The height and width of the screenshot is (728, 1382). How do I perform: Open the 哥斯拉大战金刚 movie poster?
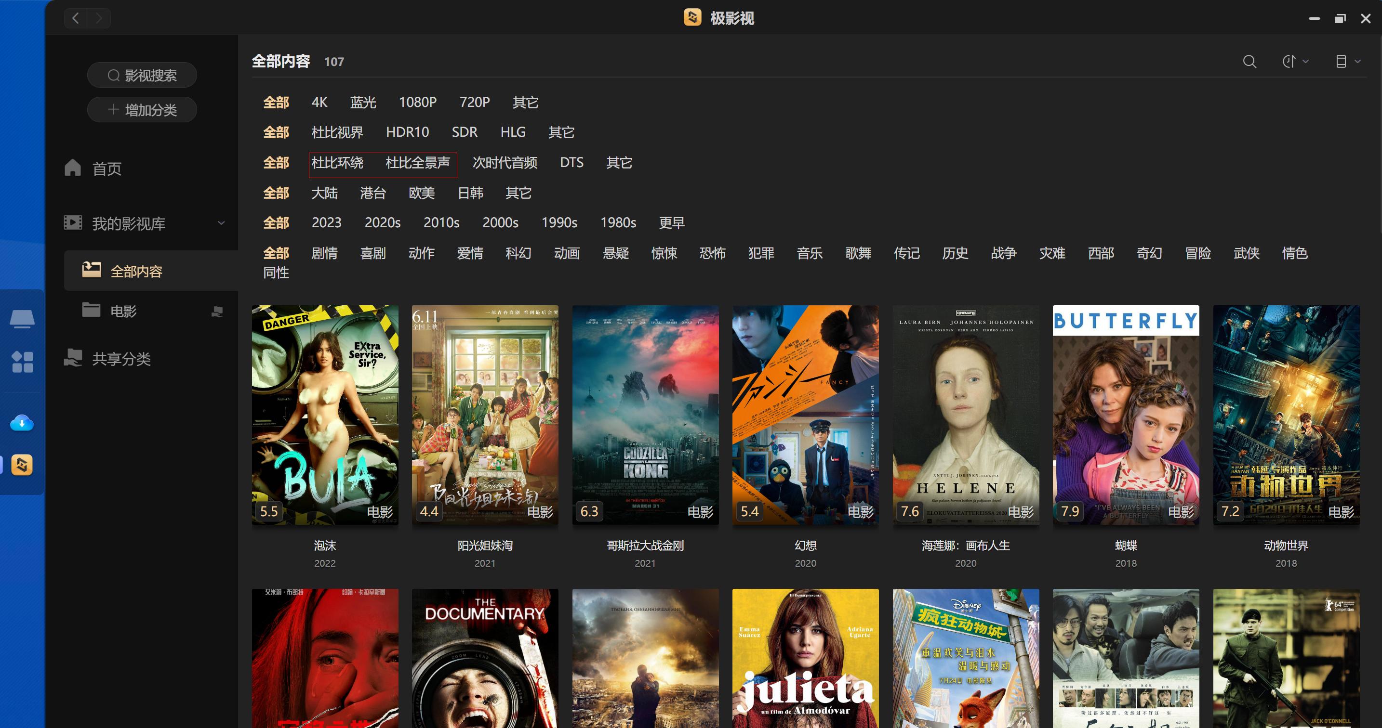tap(645, 415)
